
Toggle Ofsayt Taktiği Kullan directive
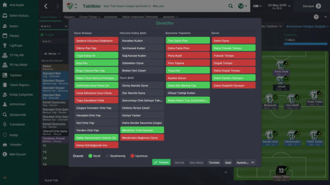188,93
